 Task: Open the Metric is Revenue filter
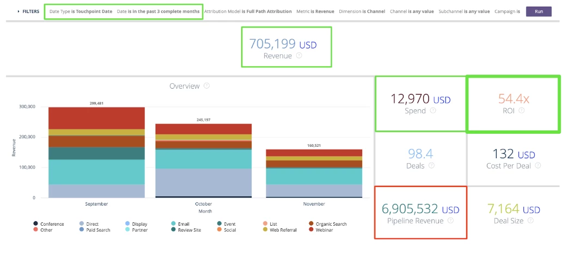pos(315,11)
